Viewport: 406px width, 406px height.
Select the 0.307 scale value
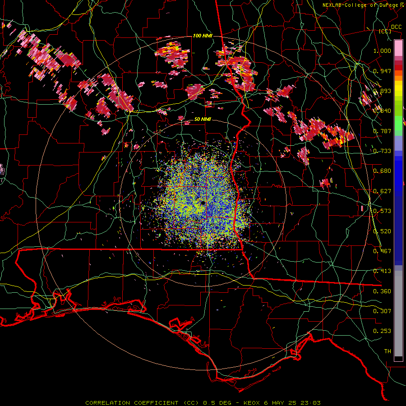pos(382,311)
